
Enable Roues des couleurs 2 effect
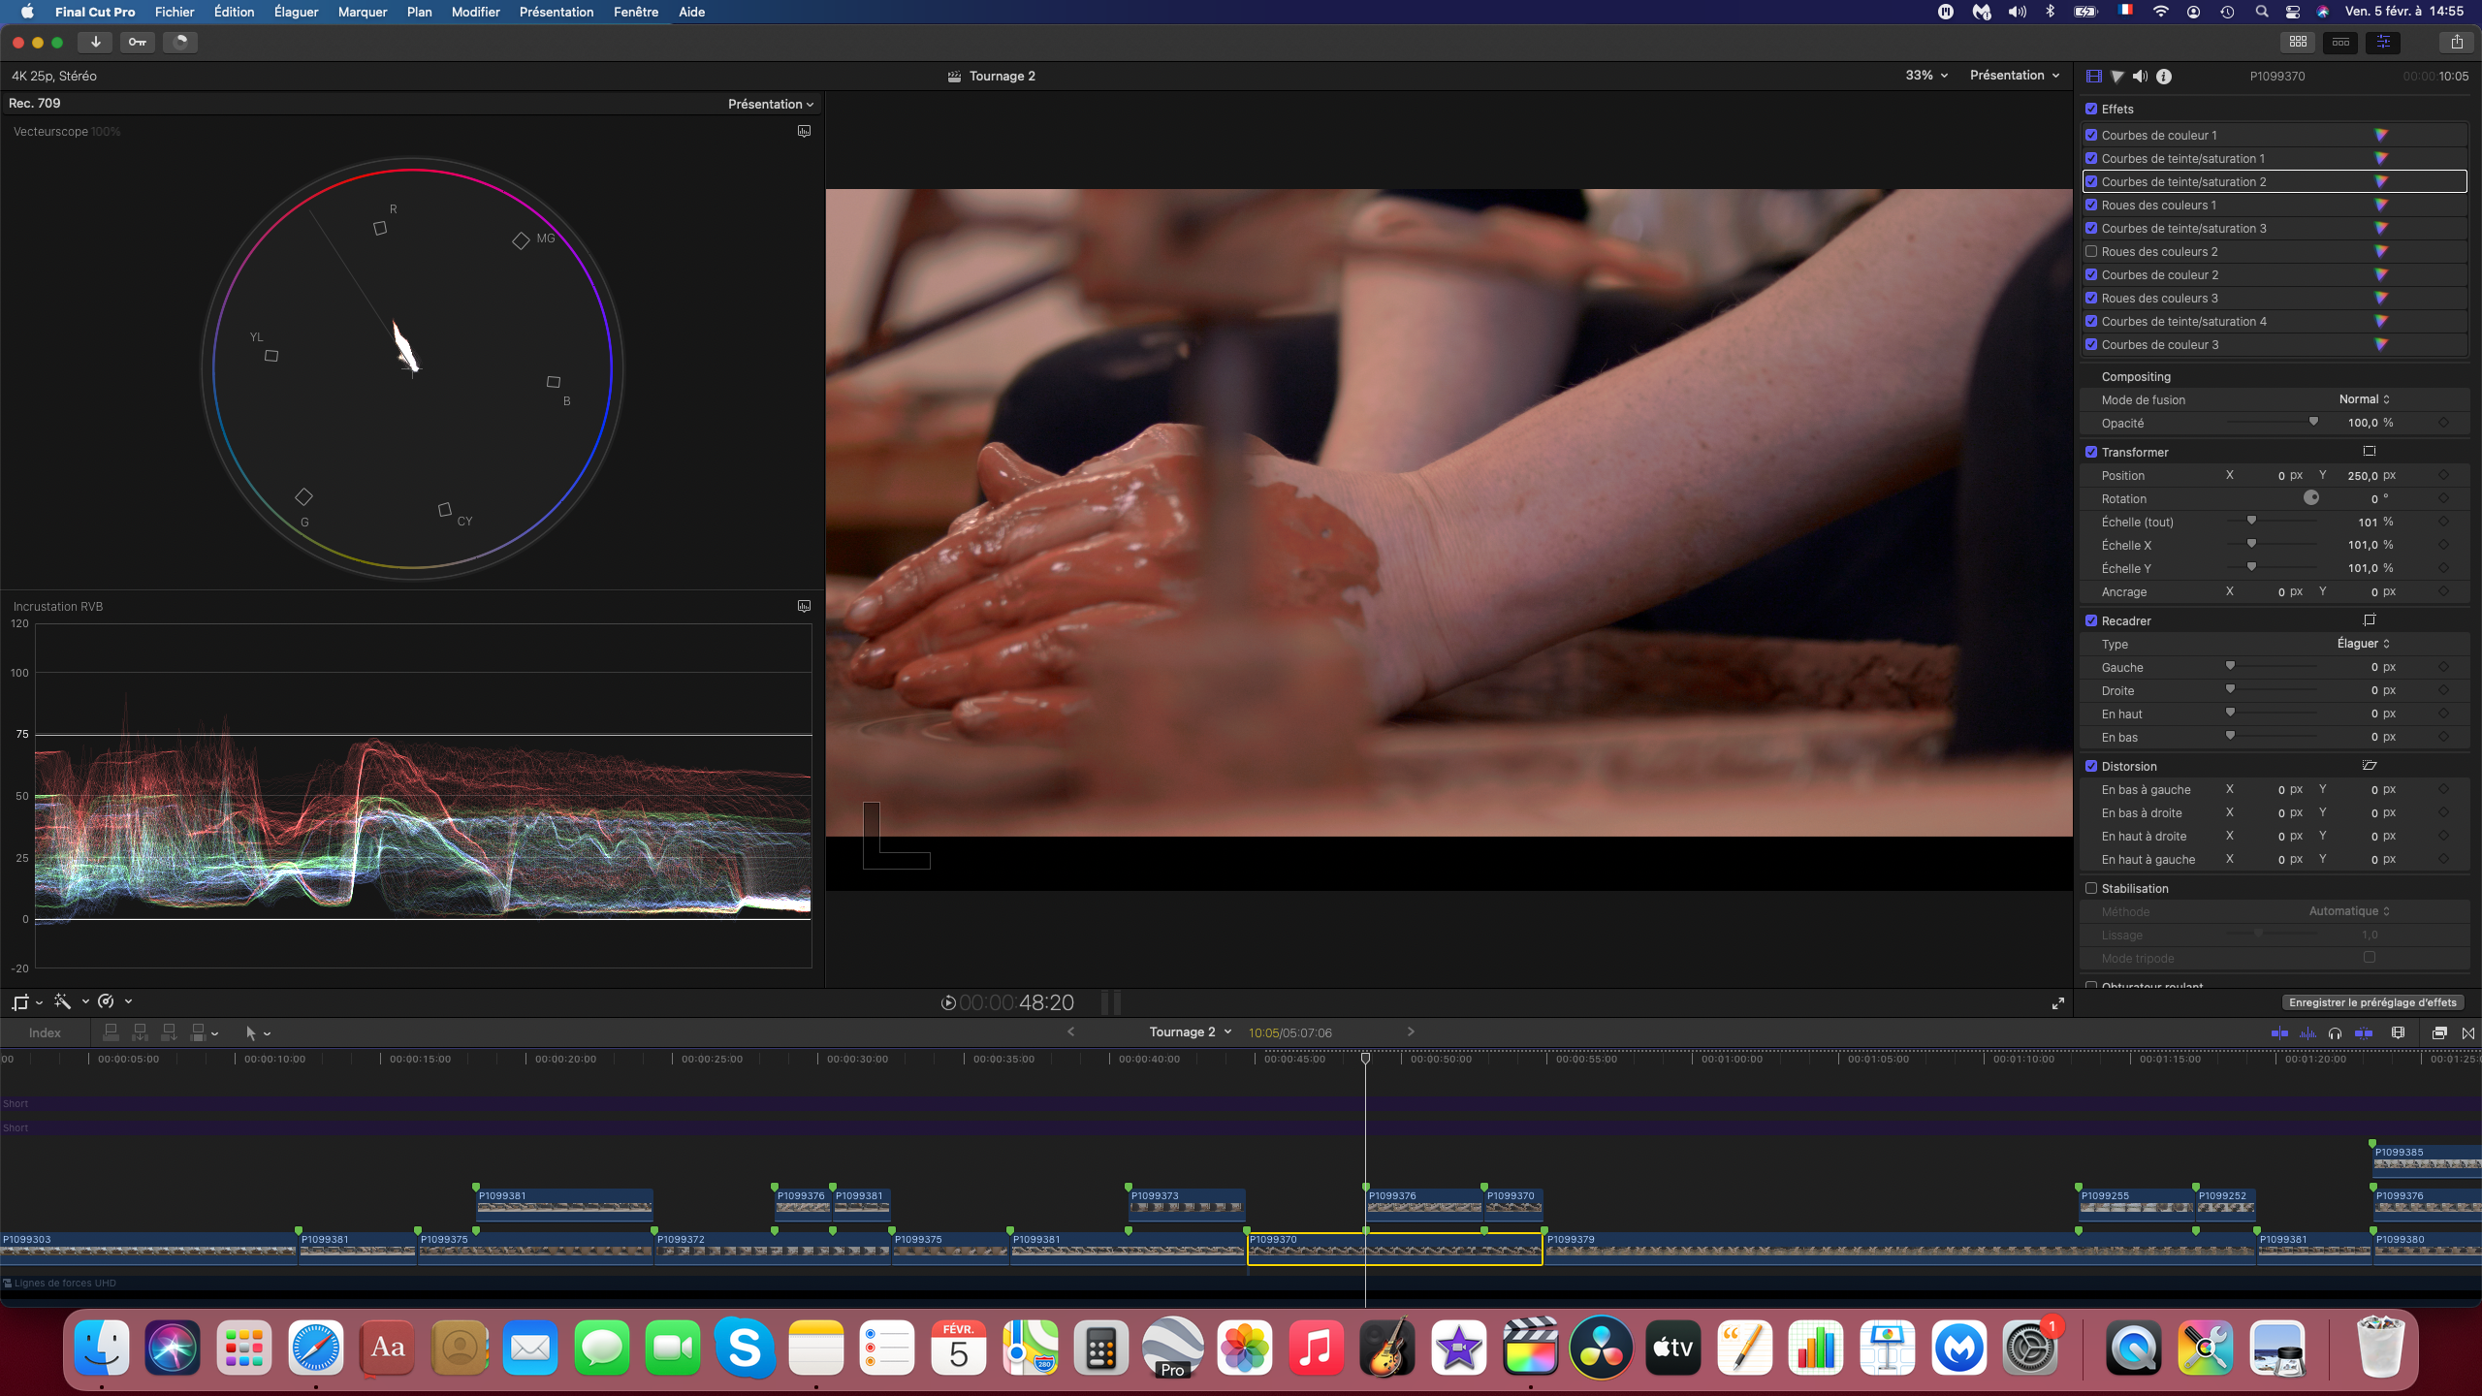coord(2091,251)
